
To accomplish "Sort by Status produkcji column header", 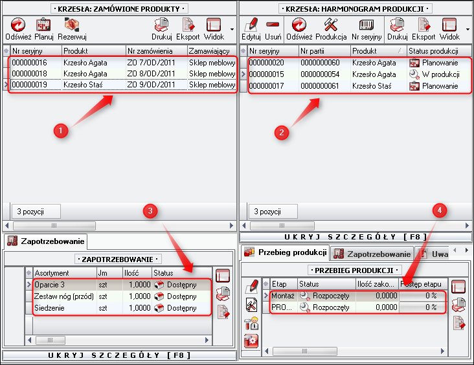I will coord(438,50).
